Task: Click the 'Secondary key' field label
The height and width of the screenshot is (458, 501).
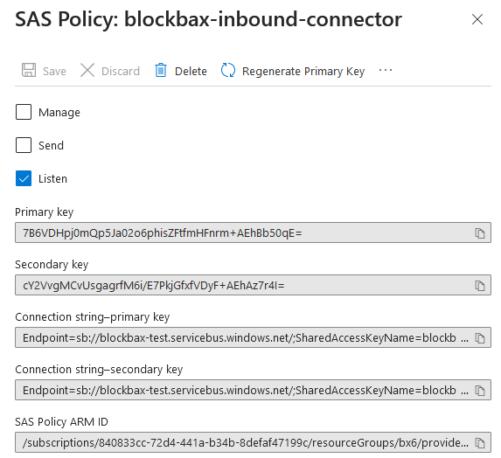Action: coord(52,265)
